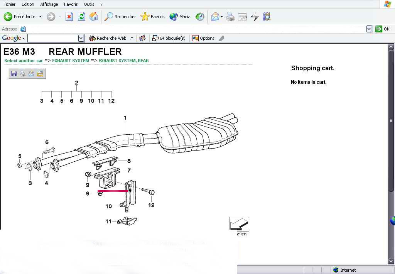Click the part number 2 label above the bracket
This screenshot has width=395, height=274.
pos(77,83)
